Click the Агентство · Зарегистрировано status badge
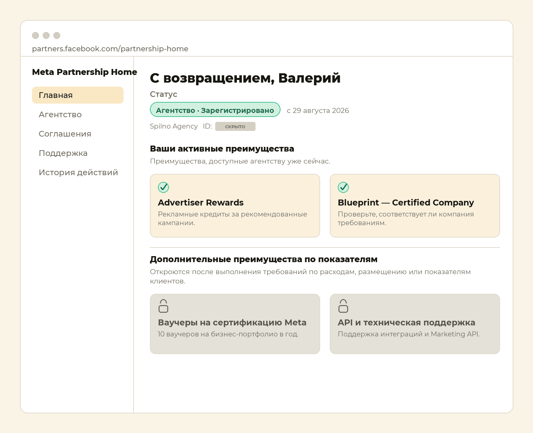This screenshot has height=433, width=533. (215, 110)
